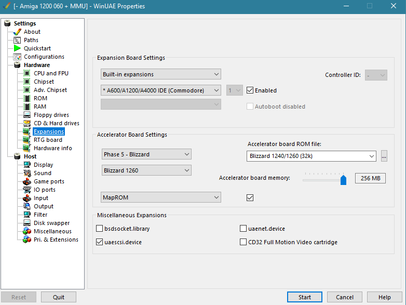Enable bsdsocket.library checkbox
The width and height of the screenshot is (406, 305).
tap(100, 228)
